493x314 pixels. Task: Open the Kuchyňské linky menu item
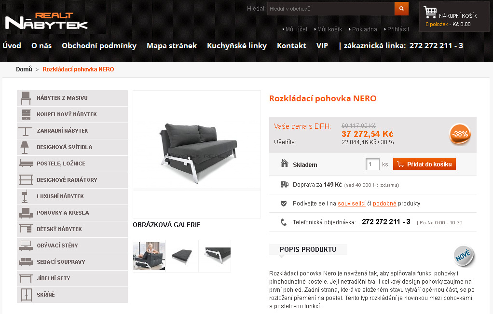[x=237, y=45]
